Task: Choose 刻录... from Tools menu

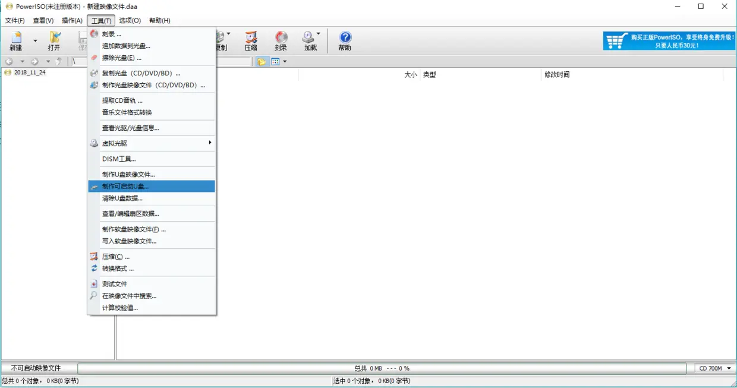Action: click(x=152, y=34)
